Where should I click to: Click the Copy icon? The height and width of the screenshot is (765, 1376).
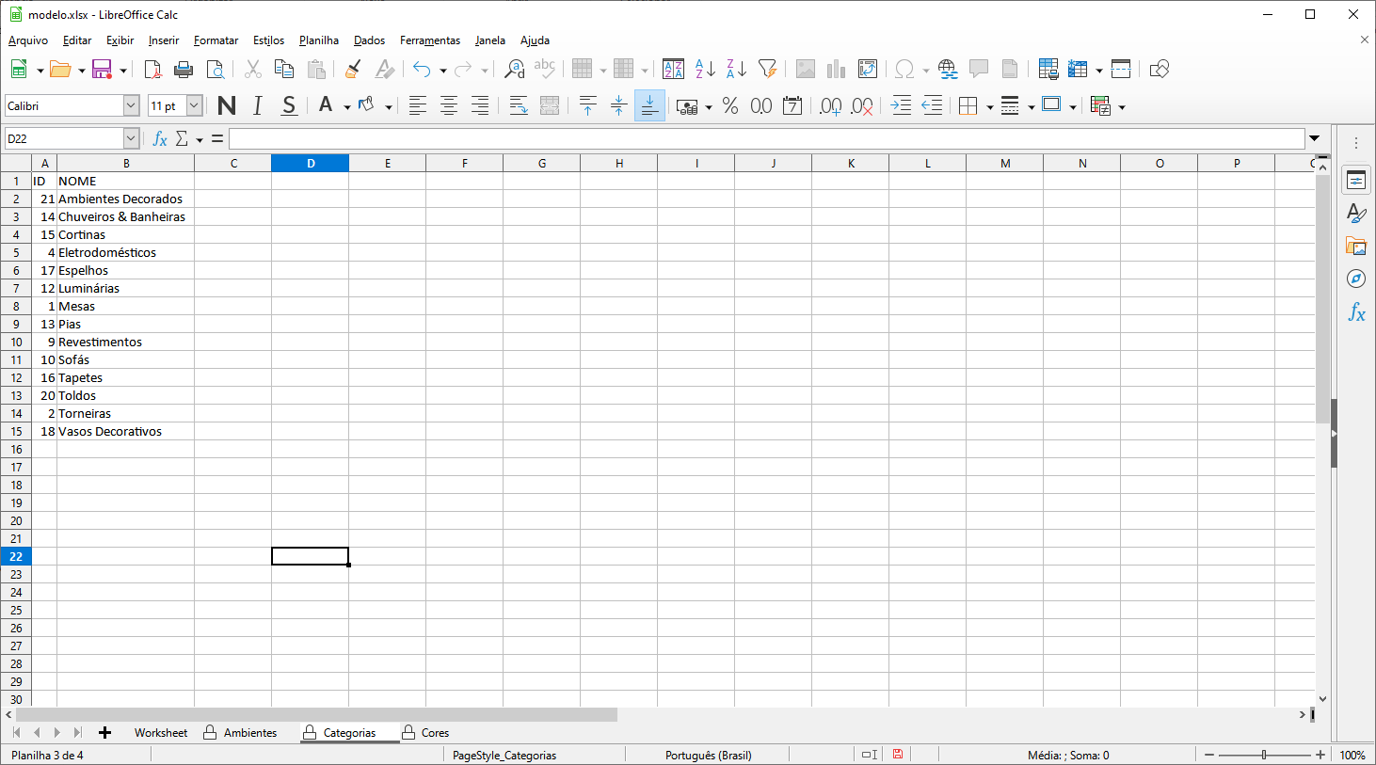point(283,69)
